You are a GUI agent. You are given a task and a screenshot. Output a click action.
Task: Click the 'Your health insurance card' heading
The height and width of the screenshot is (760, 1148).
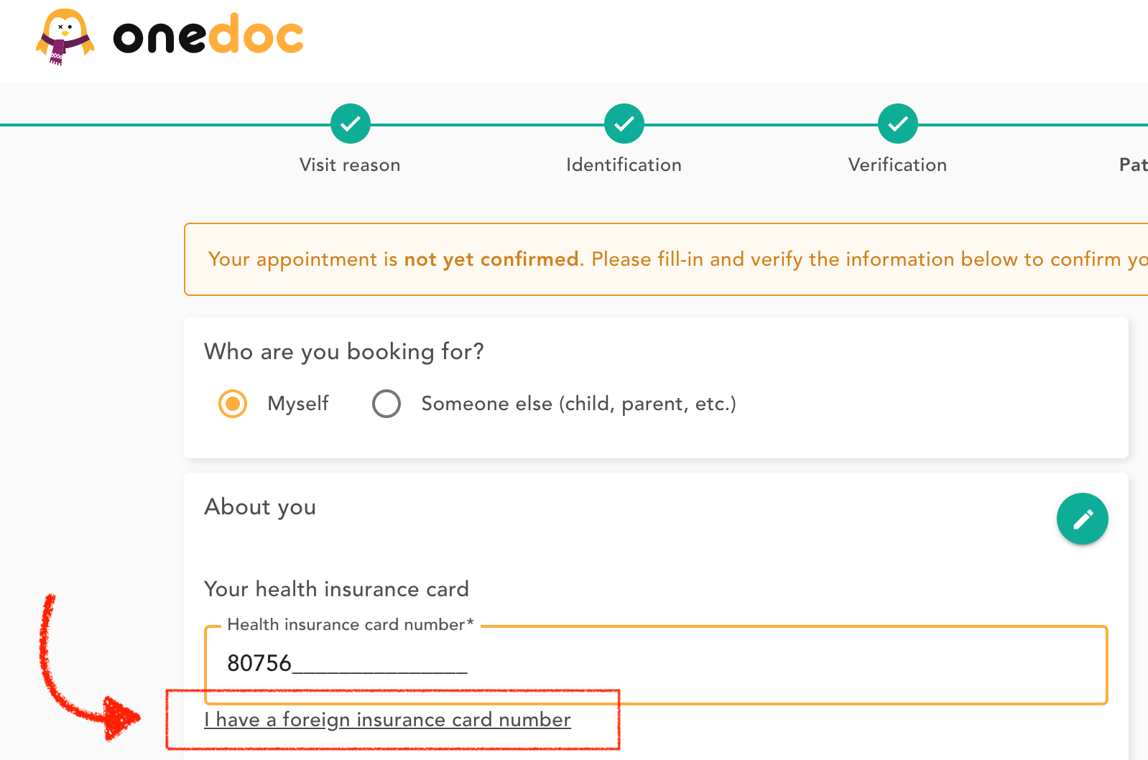tap(337, 589)
